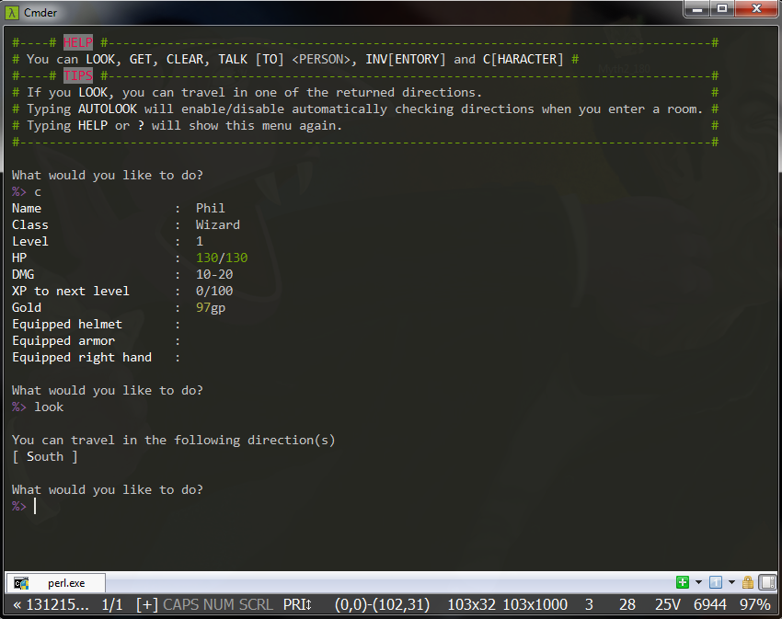The height and width of the screenshot is (619, 782).
Task: Select the perl.exe console tab
Action: (x=55, y=582)
